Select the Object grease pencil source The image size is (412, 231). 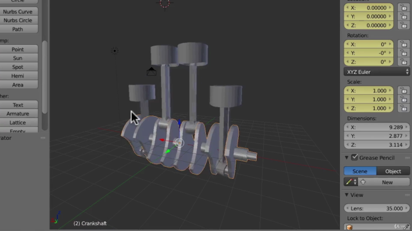[x=393, y=171]
